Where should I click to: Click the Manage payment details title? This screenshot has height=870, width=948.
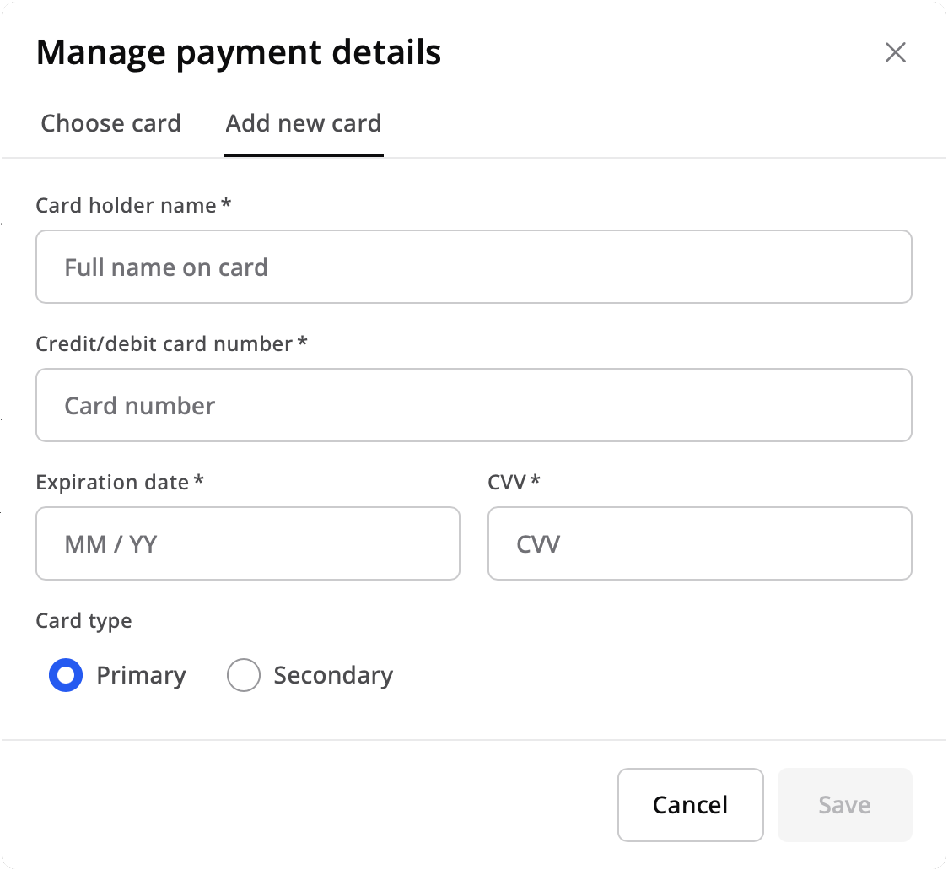pyautogui.click(x=238, y=52)
